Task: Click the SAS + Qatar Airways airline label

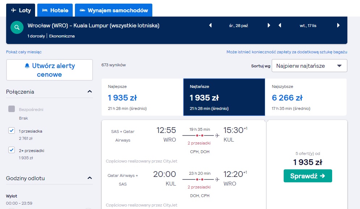Action: pos(123,136)
